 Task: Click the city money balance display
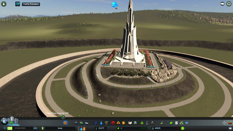click(x=132, y=128)
